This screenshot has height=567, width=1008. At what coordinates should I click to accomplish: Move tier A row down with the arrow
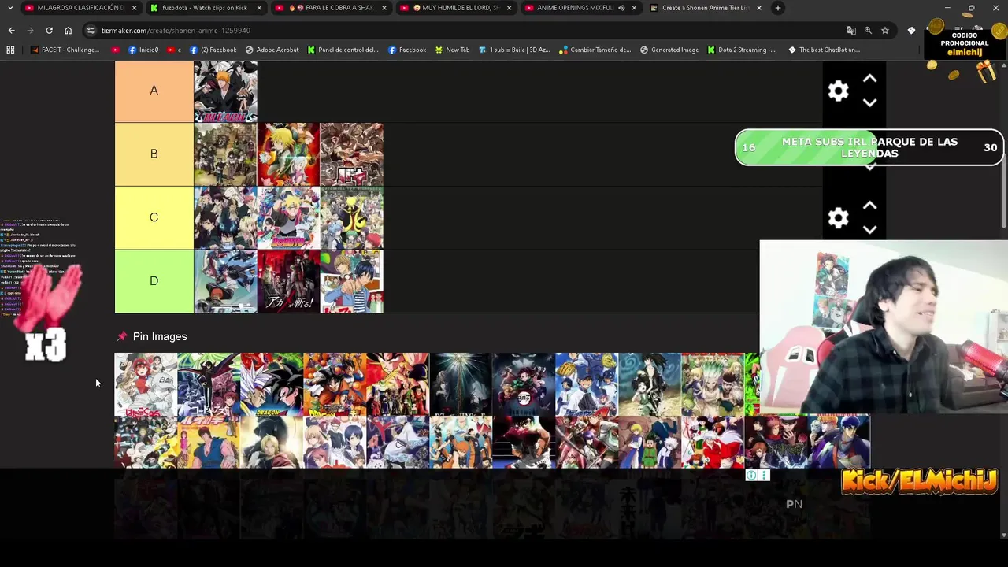[x=869, y=102]
